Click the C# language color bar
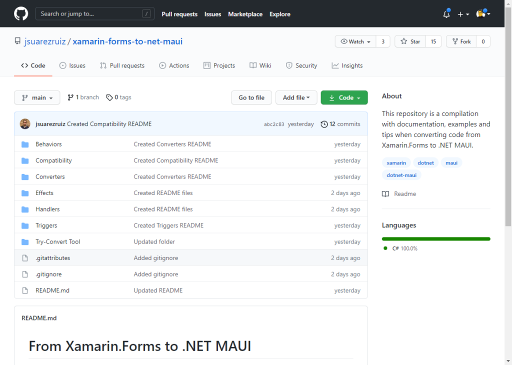512x365 pixels. coord(435,238)
